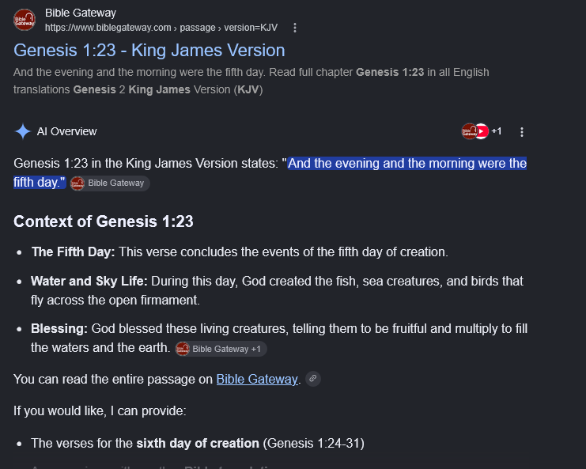
Task: Open the AI Overview three-dot options menu
Action: (522, 131)
